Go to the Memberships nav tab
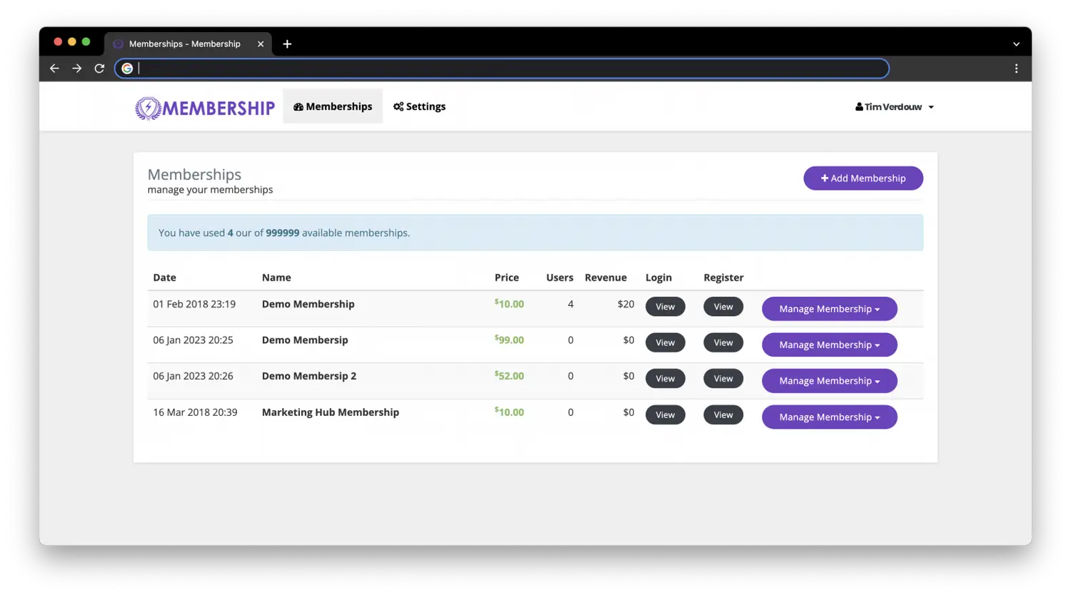The height and width of the screenshot is (597, 1071). point(333,106)
